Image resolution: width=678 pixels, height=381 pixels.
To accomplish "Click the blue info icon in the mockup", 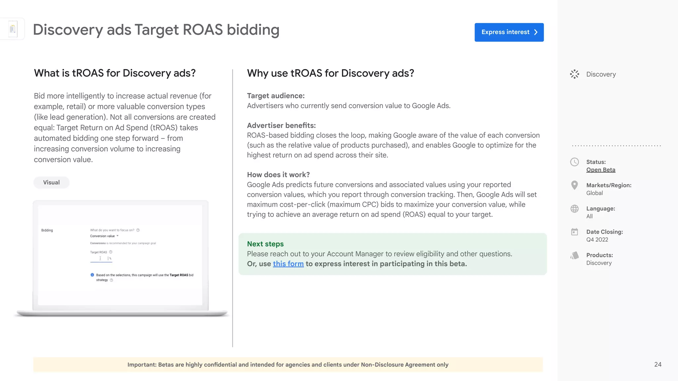I will pyautogui.click(x=92, y=275).
